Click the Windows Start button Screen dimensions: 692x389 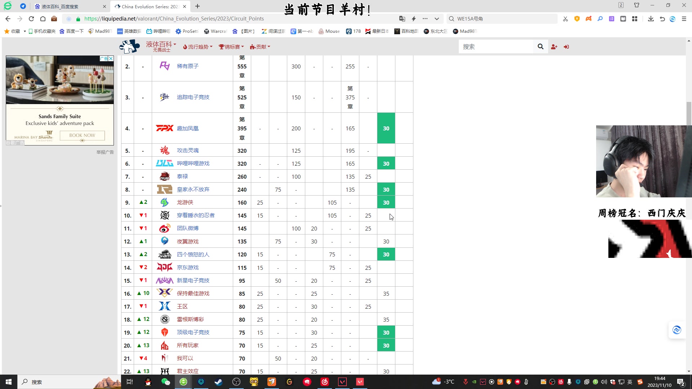point(9,382)
